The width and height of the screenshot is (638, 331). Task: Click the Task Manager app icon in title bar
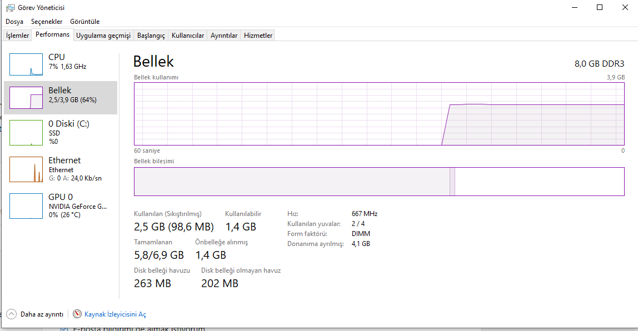coord(11,8)
